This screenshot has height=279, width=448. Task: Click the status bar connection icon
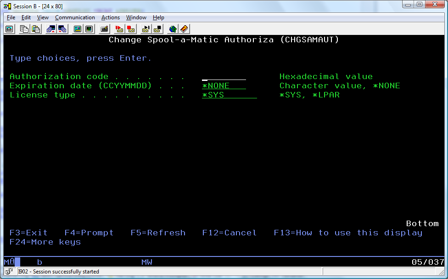pyautogui.click(x=9, y=271)
